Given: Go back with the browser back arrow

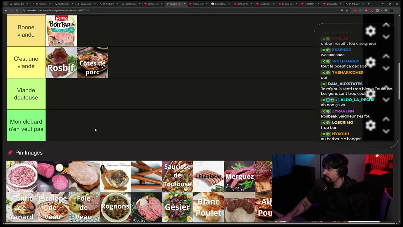Looking at the screenshot, I should pos(6,10).
